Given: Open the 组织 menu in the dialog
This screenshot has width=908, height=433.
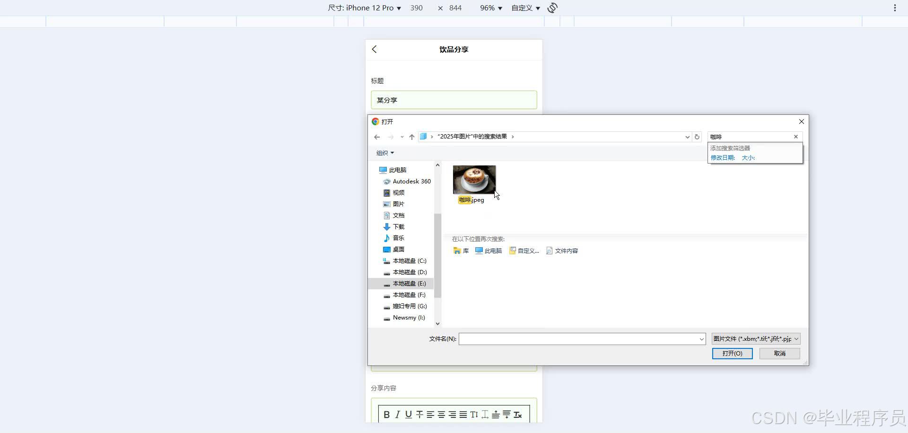Looking at the screenshot, I should tap(384, 153).
